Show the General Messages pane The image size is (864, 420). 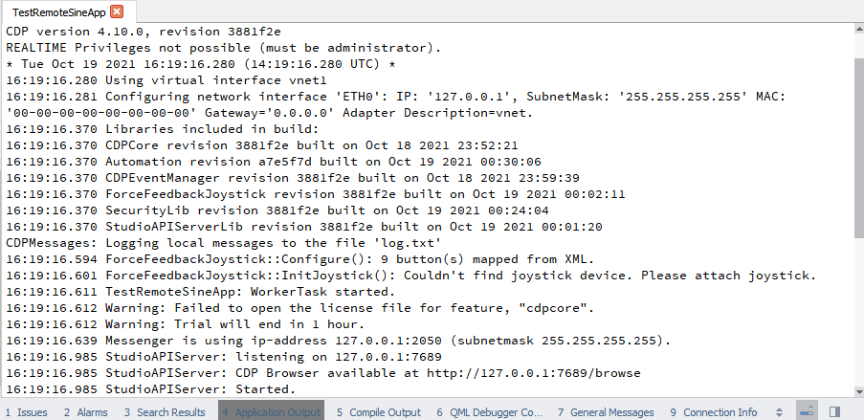click(606, 412)
